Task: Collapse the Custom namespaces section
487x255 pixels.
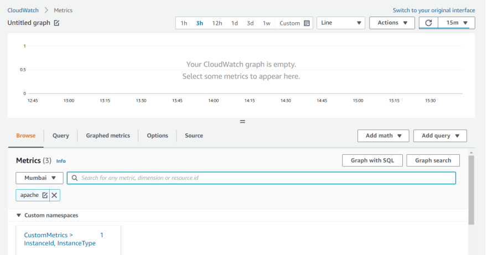Action: click(x=19, y=215)
